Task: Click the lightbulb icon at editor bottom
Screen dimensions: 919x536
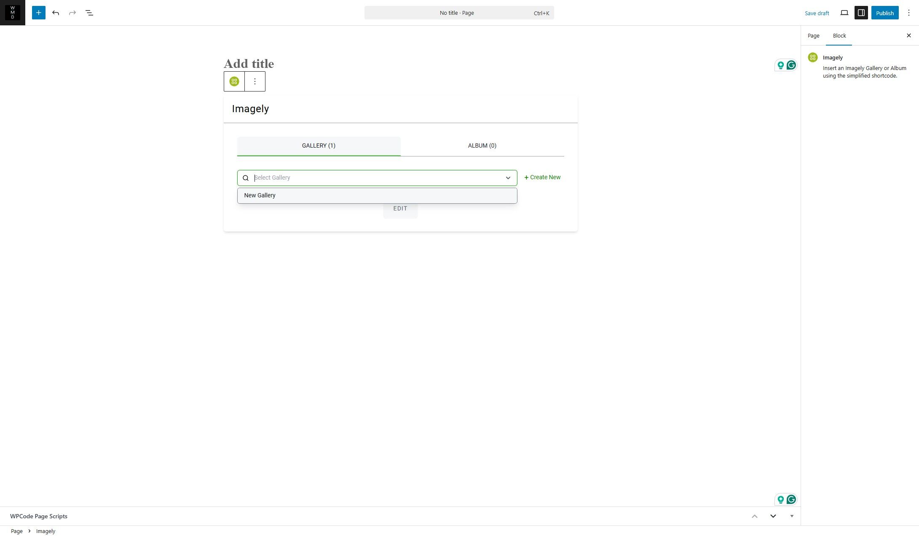Action: tap(781, 499)
